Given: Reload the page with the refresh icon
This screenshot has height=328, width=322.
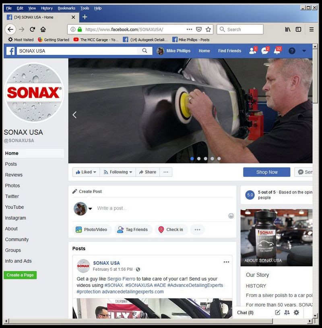Looking at the screenshot, I should [32, 29].
